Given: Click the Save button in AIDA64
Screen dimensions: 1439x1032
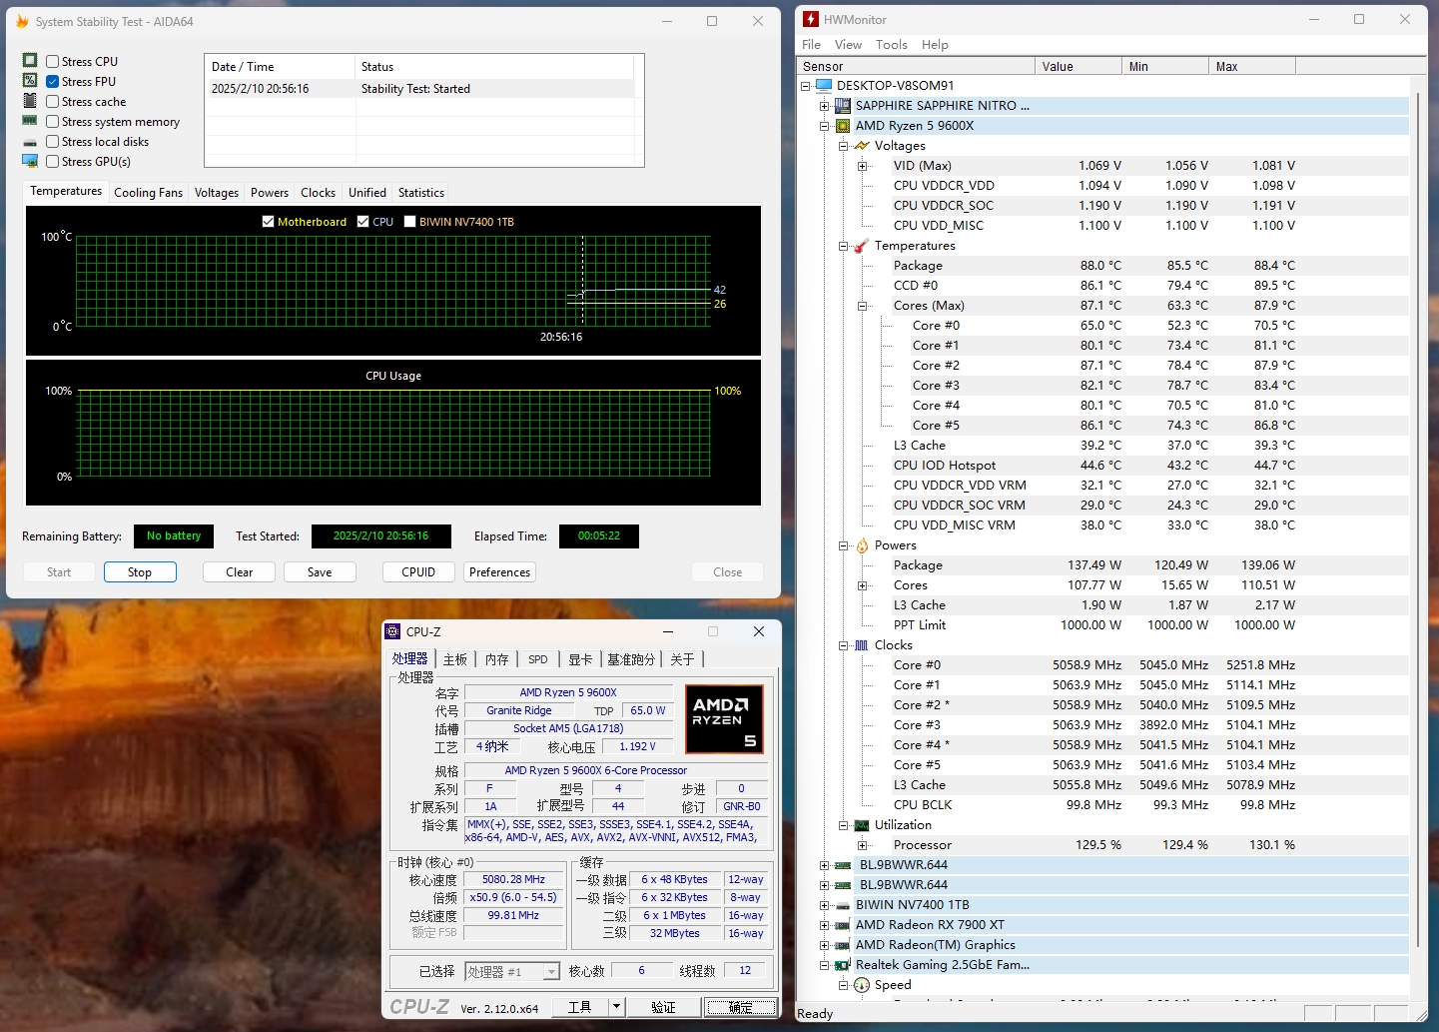Looking at the screenshot, I should pyautogui.click(x=320, y=572).
